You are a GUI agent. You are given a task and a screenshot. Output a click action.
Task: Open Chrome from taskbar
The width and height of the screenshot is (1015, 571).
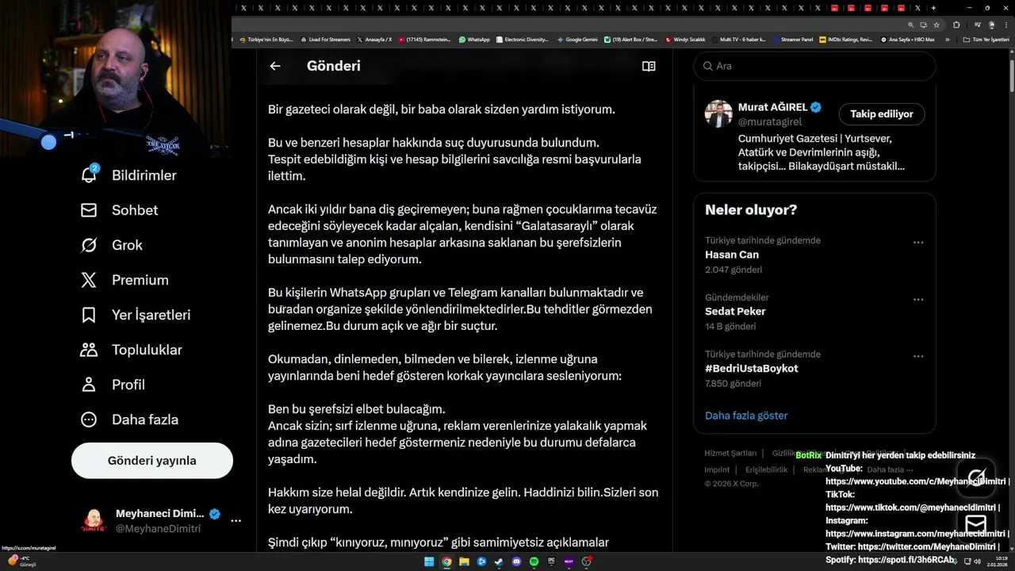446,561
